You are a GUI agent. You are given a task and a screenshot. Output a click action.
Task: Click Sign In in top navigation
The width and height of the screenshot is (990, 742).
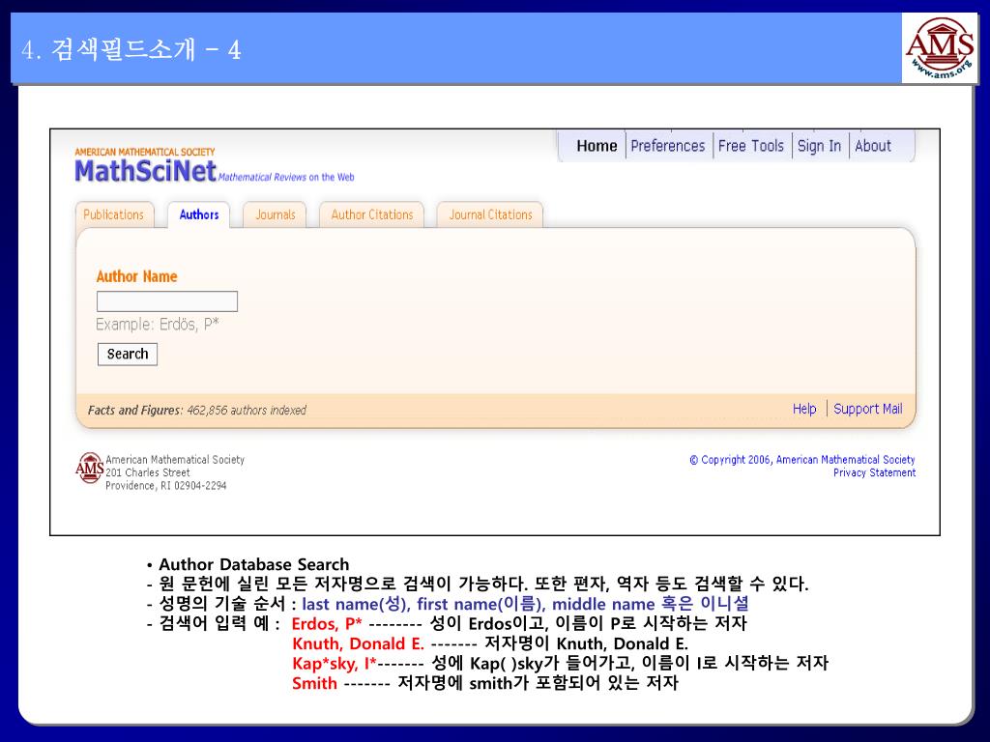point(819,146)
